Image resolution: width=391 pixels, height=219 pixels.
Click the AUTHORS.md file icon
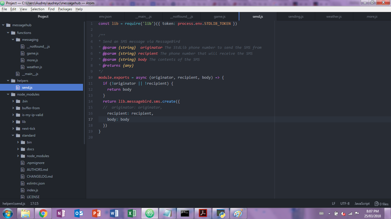(23, 170)
